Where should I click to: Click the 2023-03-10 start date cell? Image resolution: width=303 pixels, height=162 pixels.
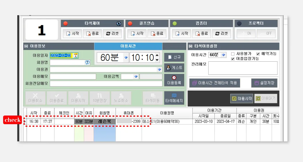pyautogui.click(x=204, y=122)
